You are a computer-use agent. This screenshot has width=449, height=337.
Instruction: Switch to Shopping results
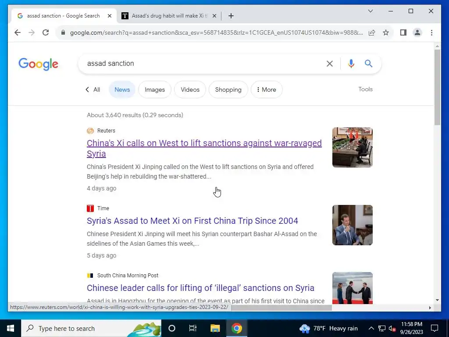tap(228, 90)
